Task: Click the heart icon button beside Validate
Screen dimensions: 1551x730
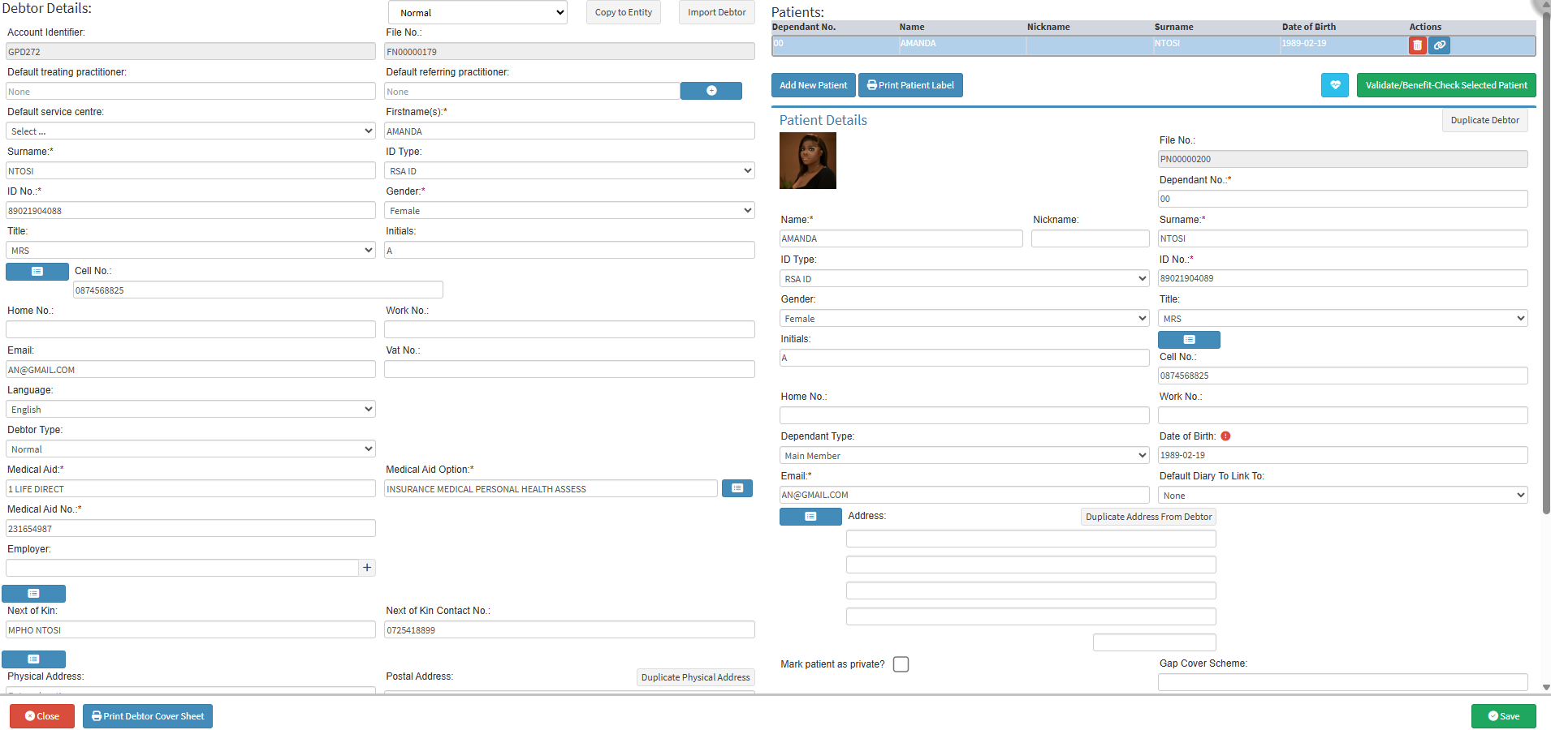Action: (1334, 85)
